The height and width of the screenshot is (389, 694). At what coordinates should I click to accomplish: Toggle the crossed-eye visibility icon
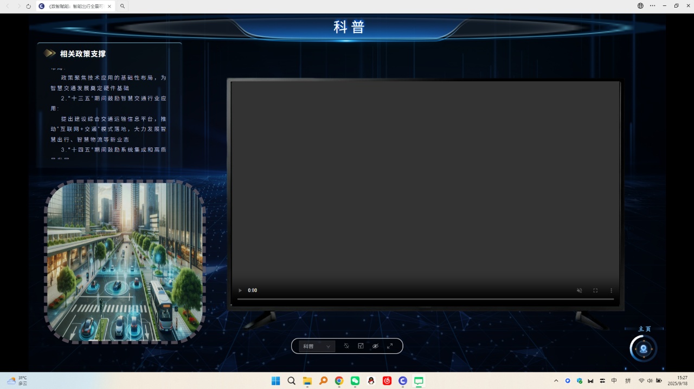tap(375, 346)
